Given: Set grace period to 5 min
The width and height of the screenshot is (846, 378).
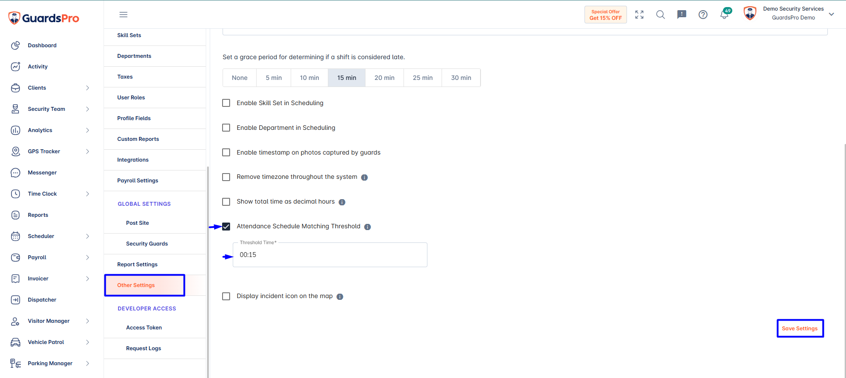Looking at the screenshot, I should [273, 78].
